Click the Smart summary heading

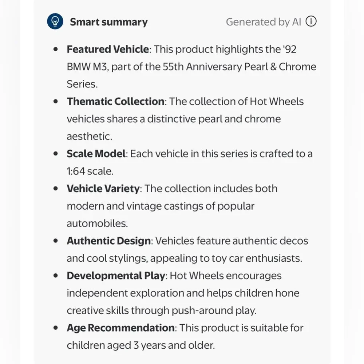(x=108, y=22)
